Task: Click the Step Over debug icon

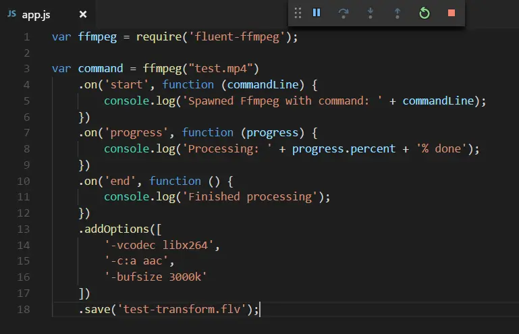Action: [344, 13]
